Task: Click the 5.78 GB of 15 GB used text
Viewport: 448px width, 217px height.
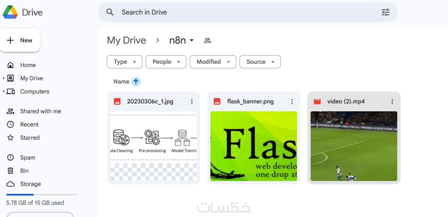Action: pyautogui.click(x=35, y=203)
